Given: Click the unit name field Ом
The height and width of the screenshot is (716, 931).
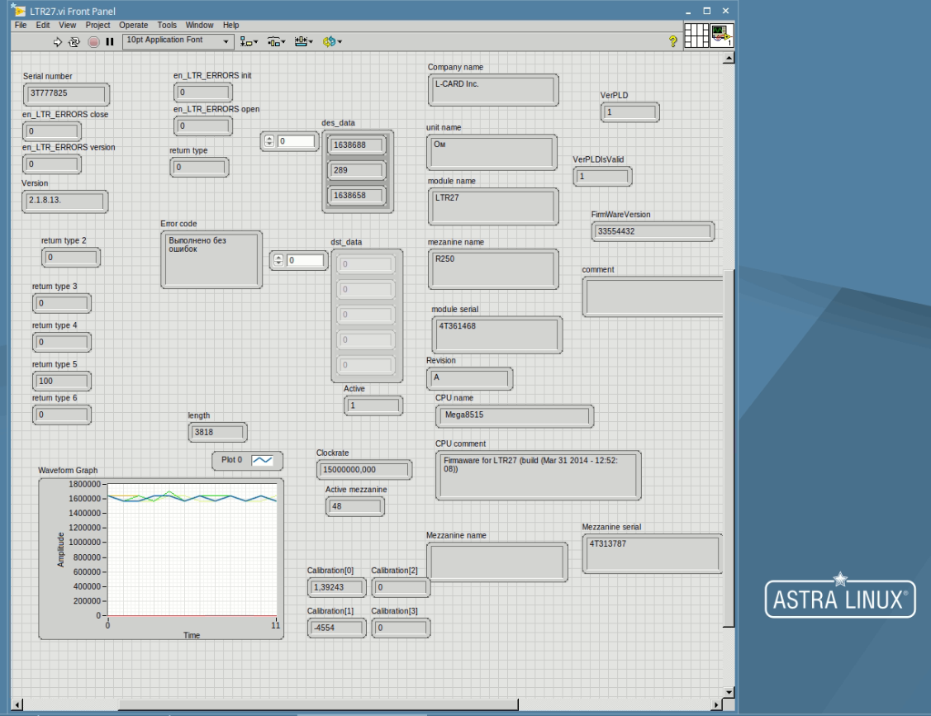Looking at the screenshot, I should click(492, 153).
